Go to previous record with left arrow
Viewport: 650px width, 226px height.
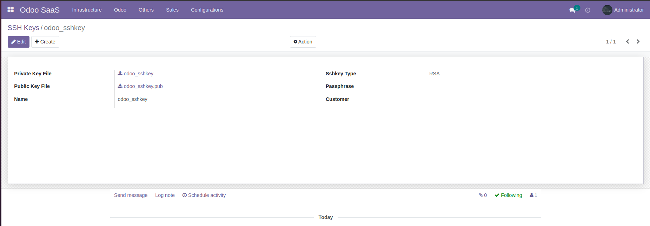[x=628, y=42]
